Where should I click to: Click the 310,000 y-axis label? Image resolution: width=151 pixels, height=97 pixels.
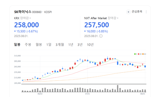tap(17, 56)
